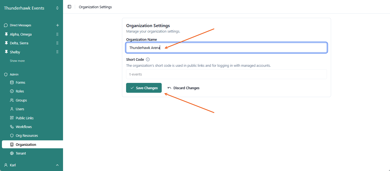The height and width of the screenshot is (171, 390).
Task: Show more direct messages
Action: pos(17,61)
